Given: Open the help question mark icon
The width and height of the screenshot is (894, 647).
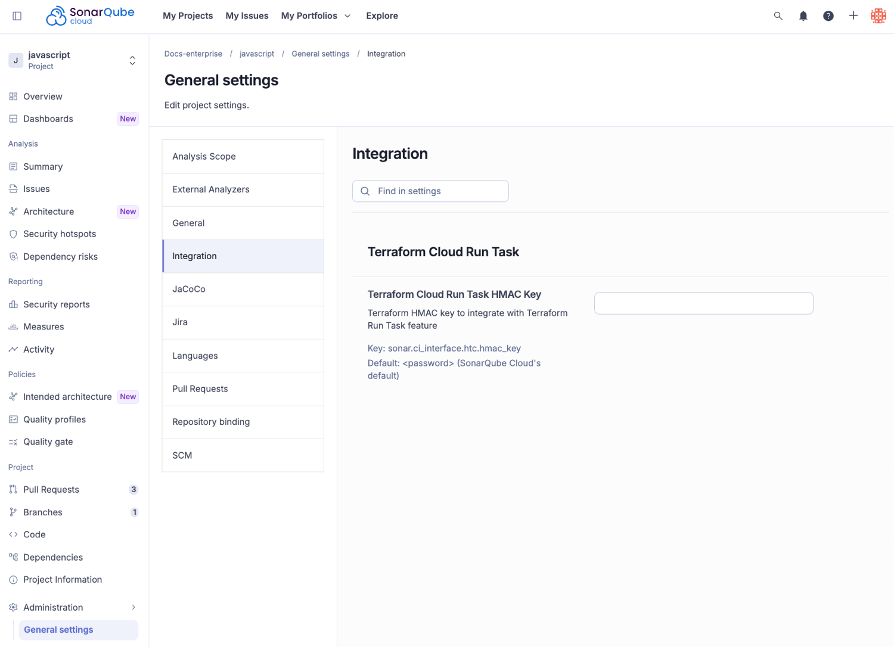Looking at the screenshot, I should coord(828,16).
